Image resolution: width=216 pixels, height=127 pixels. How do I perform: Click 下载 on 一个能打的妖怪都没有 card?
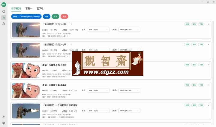tap(201, 105)
